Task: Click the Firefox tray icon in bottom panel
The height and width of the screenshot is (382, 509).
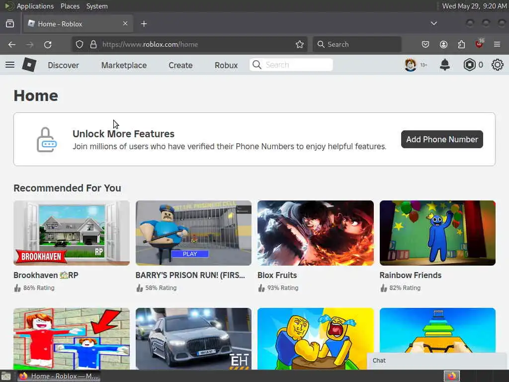Action: [452, 376]
